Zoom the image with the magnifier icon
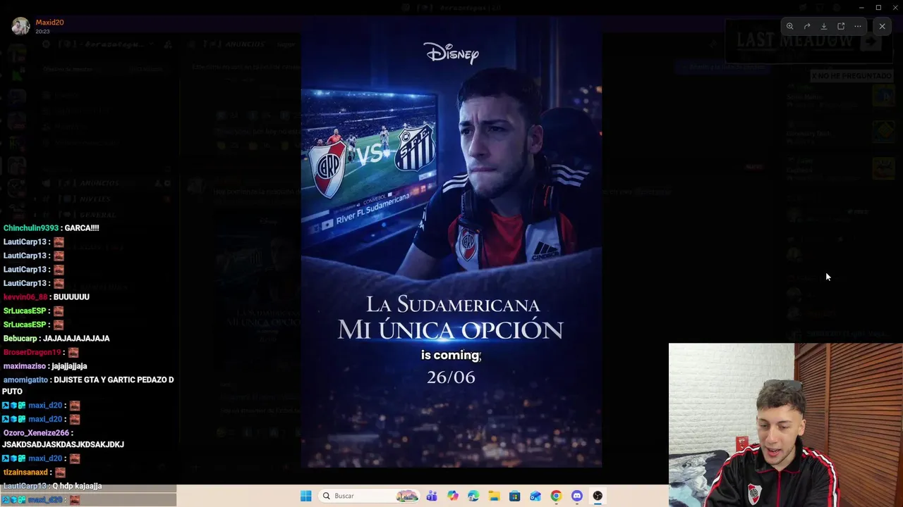The width and height of the screenshot is (903, 507). [x=790, y=26]
